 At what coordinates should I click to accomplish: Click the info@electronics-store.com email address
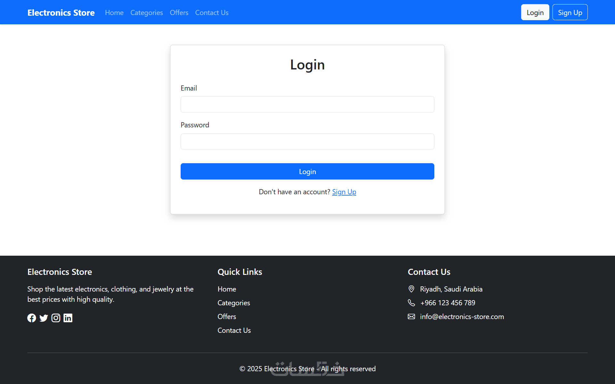point(462,316)
